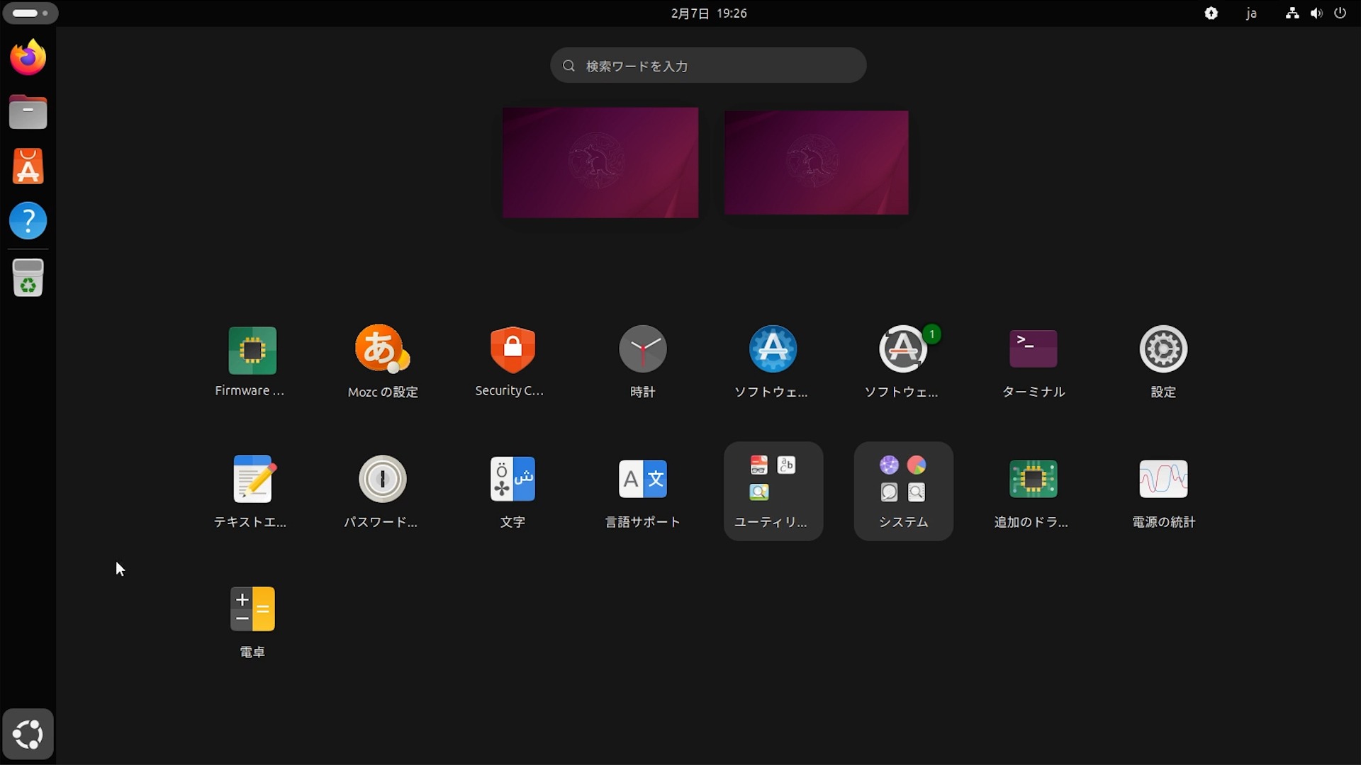This screenshot has height=765, width=1361.
Task: Launch the 電卓 calculator app
Action: [x=252, y=610]
